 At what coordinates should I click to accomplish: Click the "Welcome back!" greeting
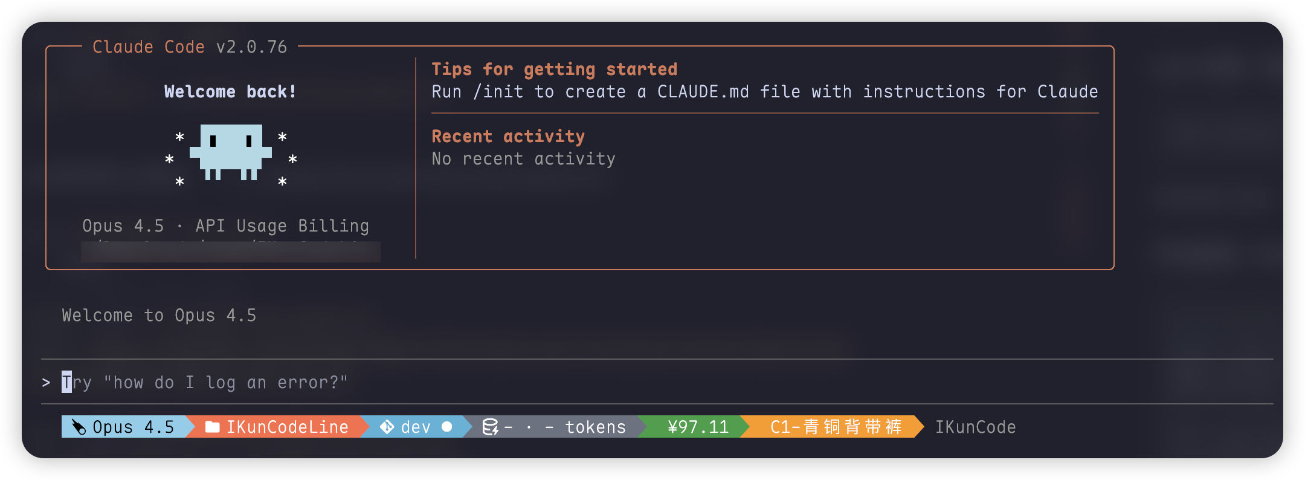point(230,92)
